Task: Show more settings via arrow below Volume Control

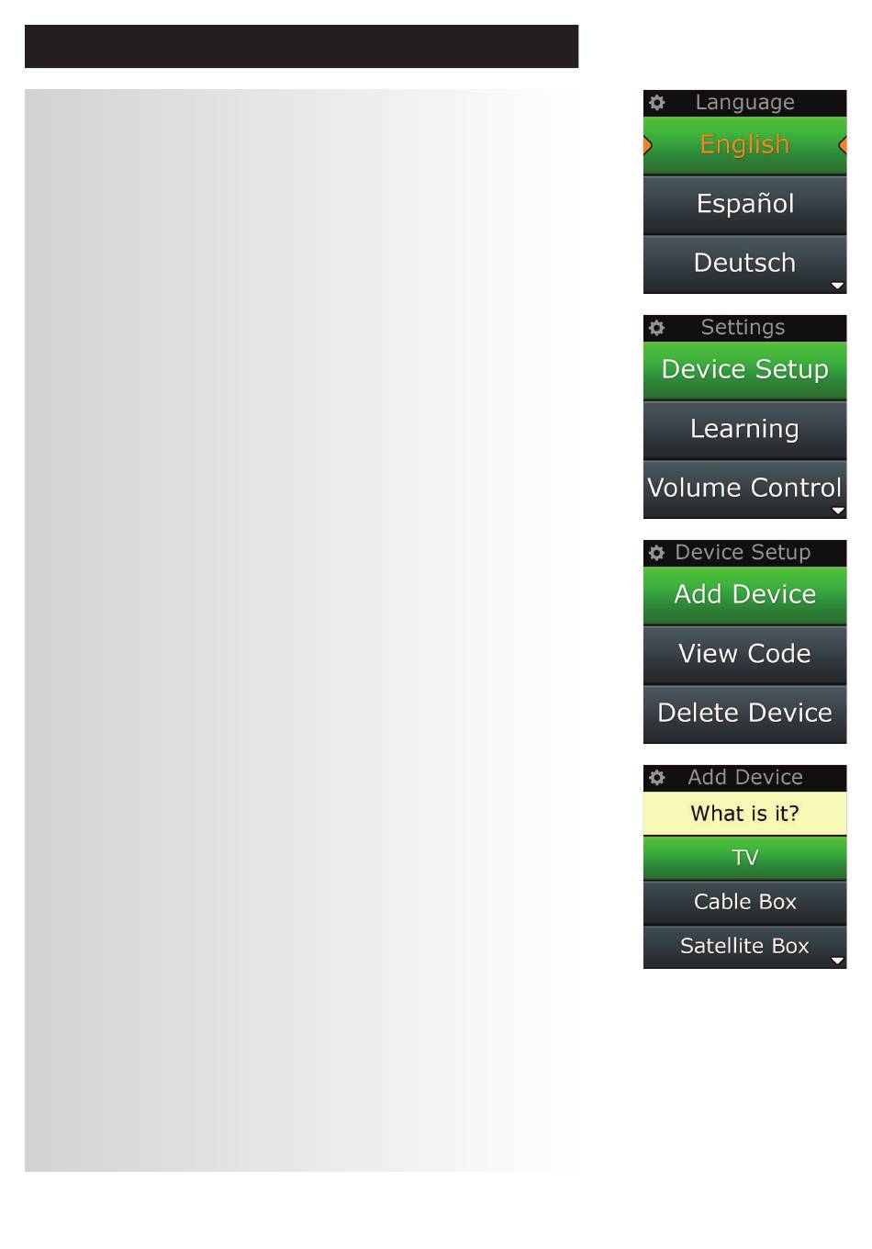Action: click(x=837, y=511)
